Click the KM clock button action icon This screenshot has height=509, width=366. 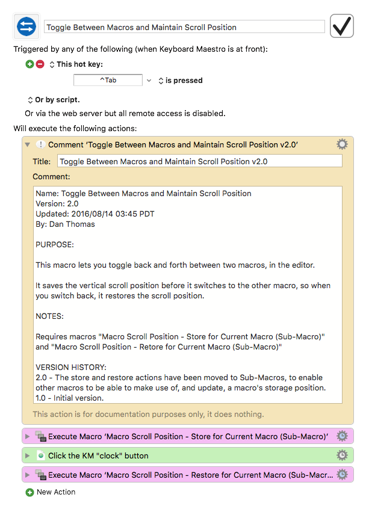tap(40, 455)
